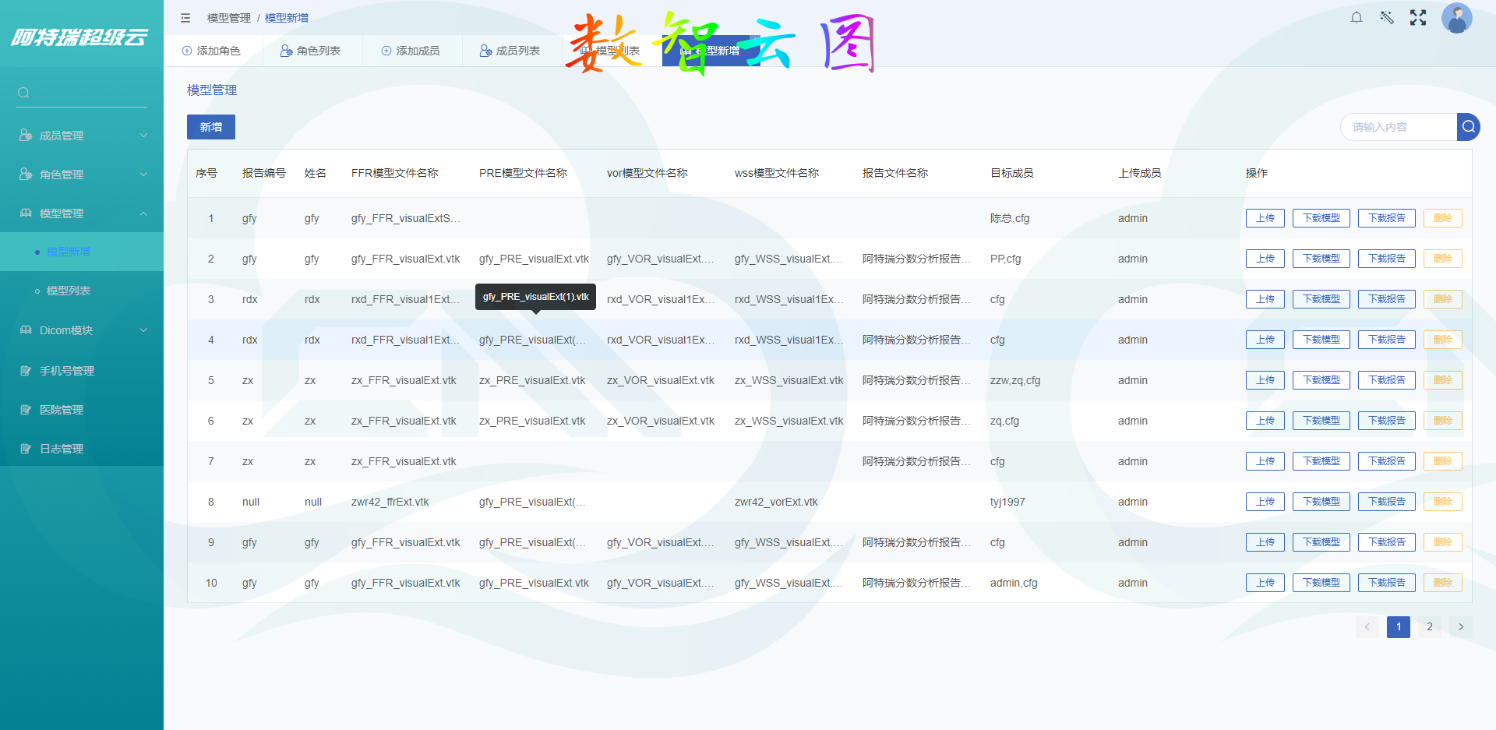The image size is (1496, 730).
Task: Open the user avatar in top right
Action: point(1456,18)
